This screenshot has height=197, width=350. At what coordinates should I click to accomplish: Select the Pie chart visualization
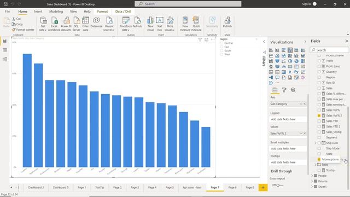290,61
